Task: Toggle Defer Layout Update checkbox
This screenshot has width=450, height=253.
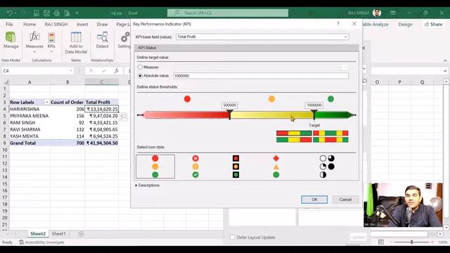Action: point(232,238)
